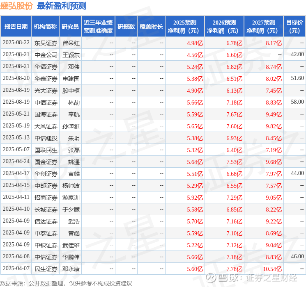Click the 7.53亿 forecast value
This screenshot has width=306, height=287.
point(235,162)
